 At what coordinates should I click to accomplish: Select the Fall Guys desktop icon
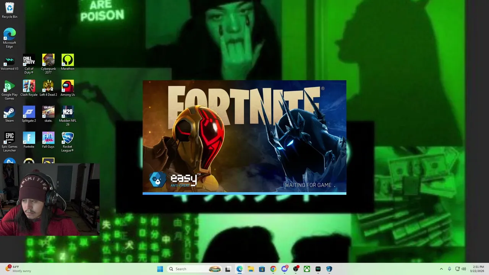tap(49, 140)
